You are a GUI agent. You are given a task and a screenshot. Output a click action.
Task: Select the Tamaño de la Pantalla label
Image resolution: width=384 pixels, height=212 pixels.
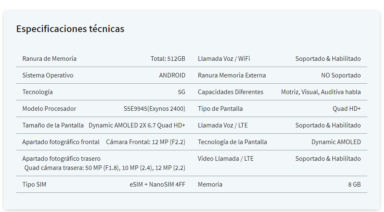53,125
